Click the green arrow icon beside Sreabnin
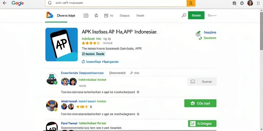The image size is (263, 131). click(x=200, y=38)
